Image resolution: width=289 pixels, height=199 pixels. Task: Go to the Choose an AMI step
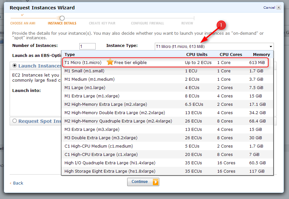pos(23,23)
